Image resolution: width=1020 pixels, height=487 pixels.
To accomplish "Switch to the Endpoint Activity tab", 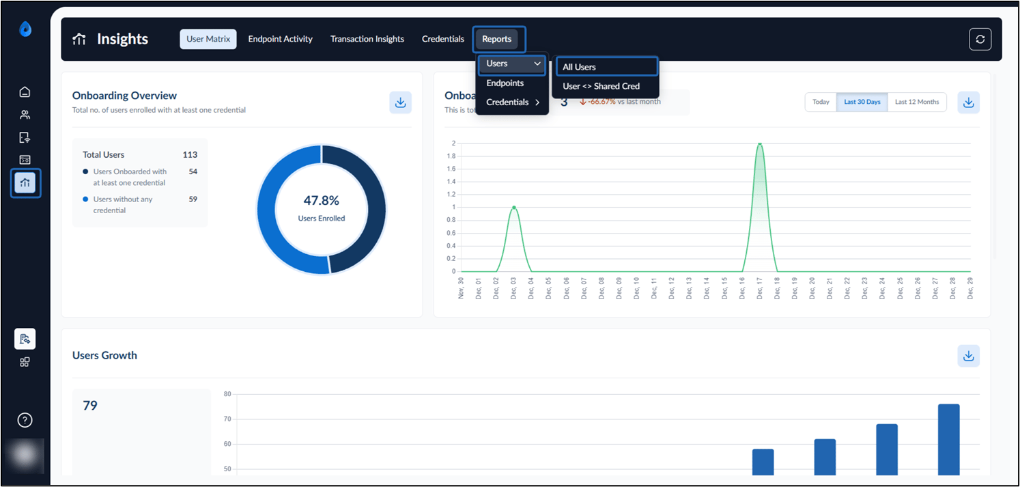I will tap(280, 39).
